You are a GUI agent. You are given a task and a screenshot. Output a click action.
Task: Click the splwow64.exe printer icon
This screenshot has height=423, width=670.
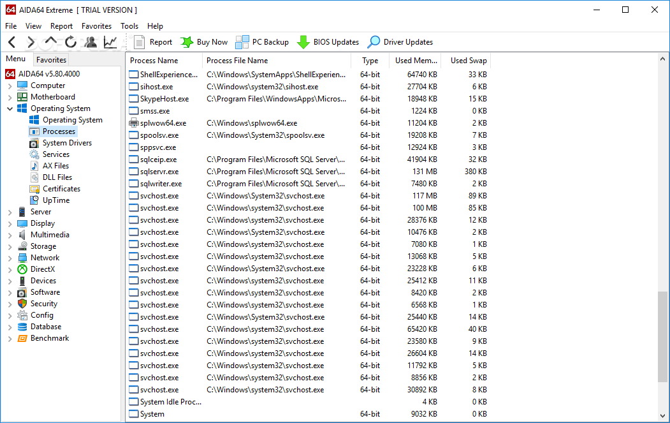(134, 123)
